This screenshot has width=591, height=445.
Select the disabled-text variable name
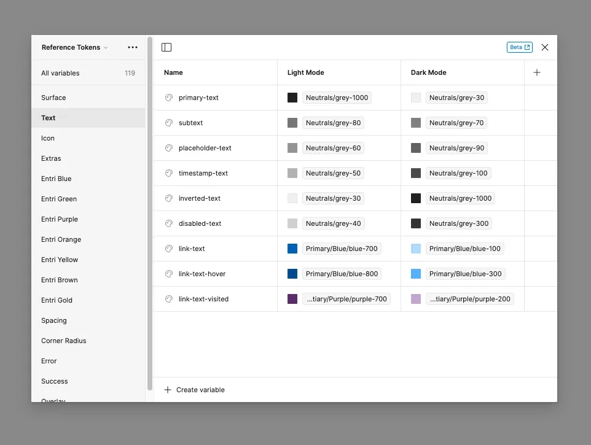[x=200, y=223]
